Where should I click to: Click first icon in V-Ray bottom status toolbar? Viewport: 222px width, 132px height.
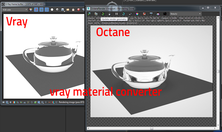tap(3, 102)
